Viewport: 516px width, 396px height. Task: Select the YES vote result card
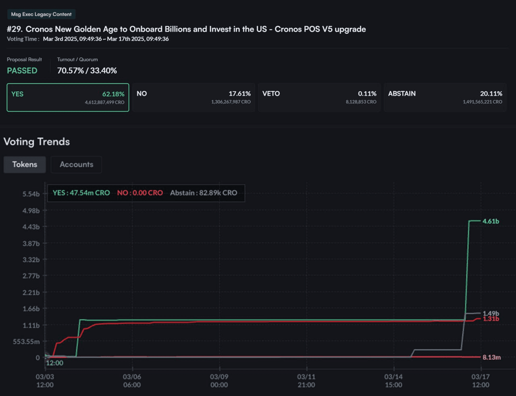click(x=68, y=97)
